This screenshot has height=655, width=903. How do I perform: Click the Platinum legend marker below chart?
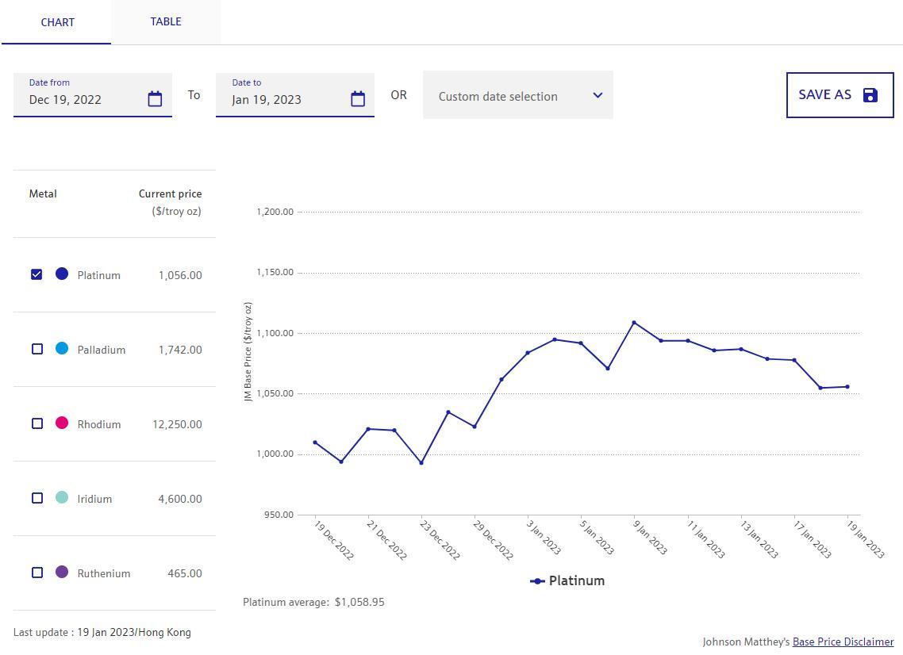(537, 581)
